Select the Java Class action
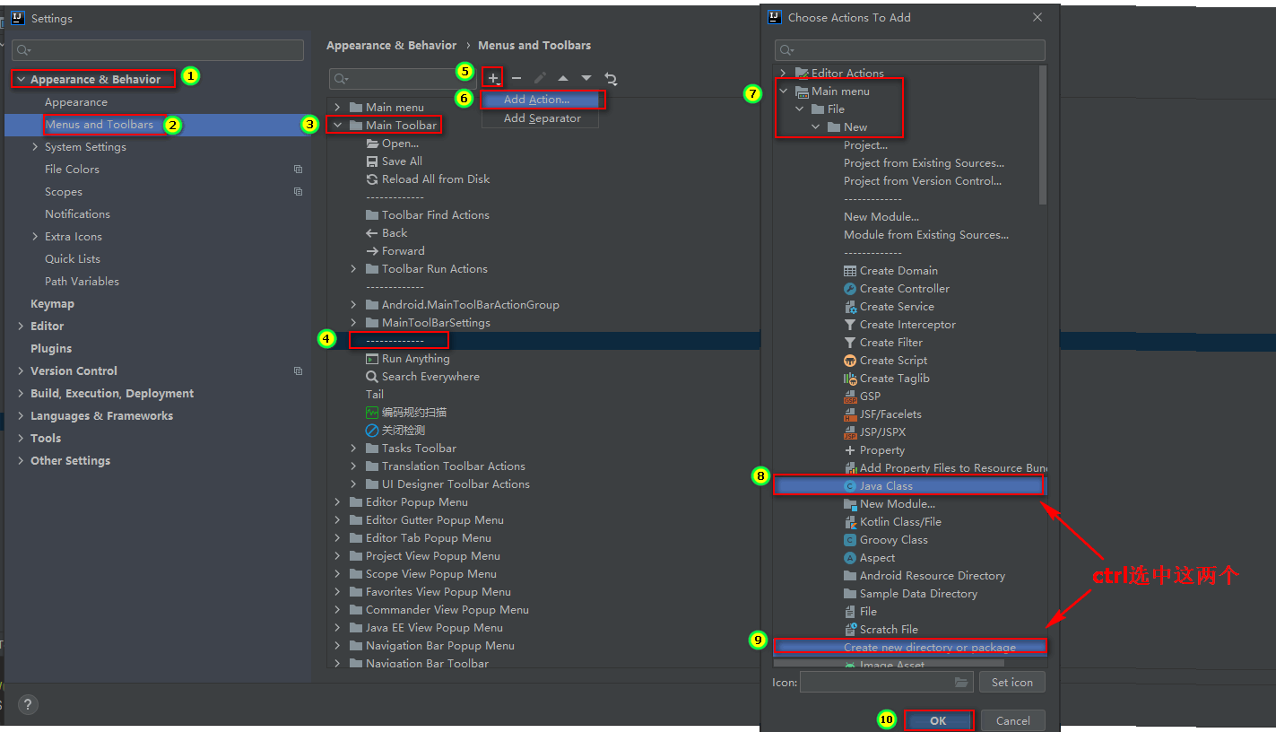 (x=908, y=485)
